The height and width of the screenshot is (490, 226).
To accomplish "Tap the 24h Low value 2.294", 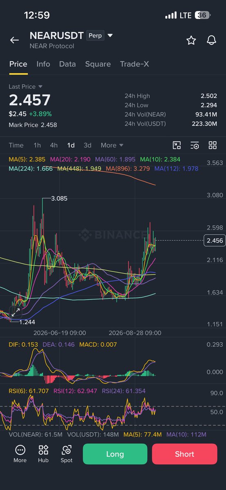I will click(208, 105).
